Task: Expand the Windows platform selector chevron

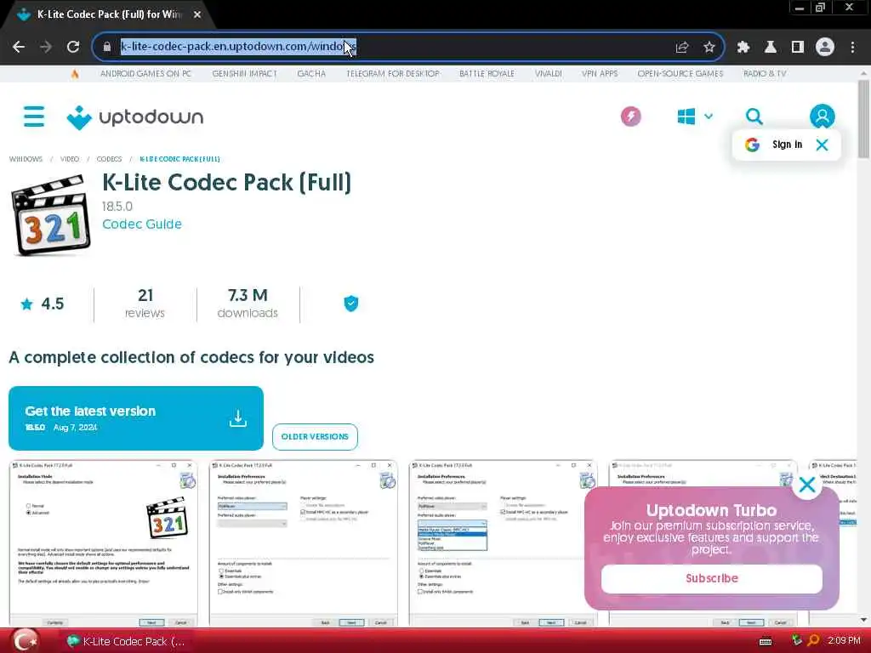Action: pos(709,116)
